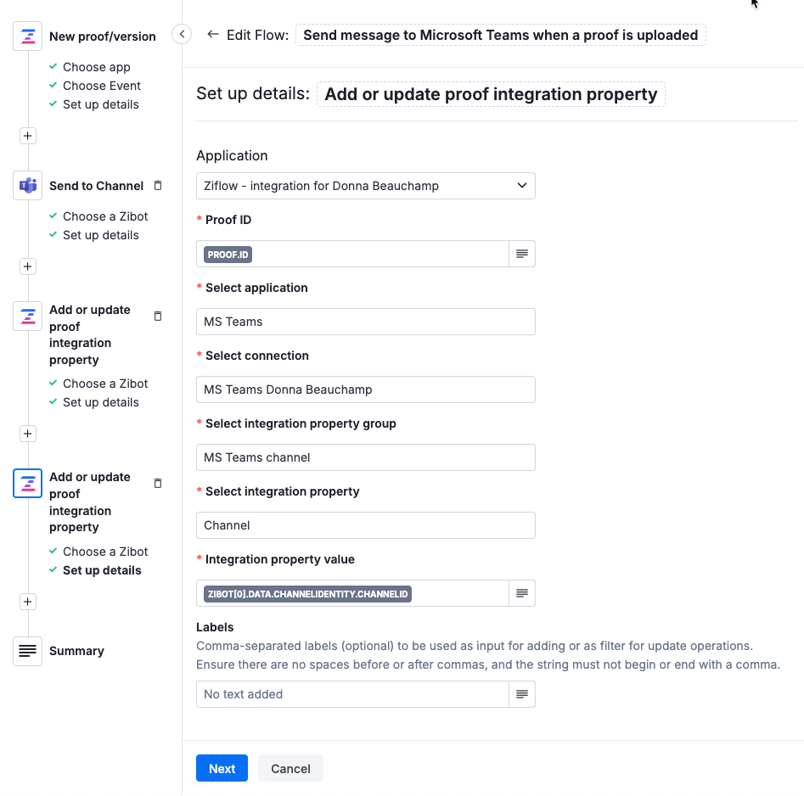This screenshot has height=796, width=804.
Task: Click inside the Select connection field
Action: coord(365,389)
